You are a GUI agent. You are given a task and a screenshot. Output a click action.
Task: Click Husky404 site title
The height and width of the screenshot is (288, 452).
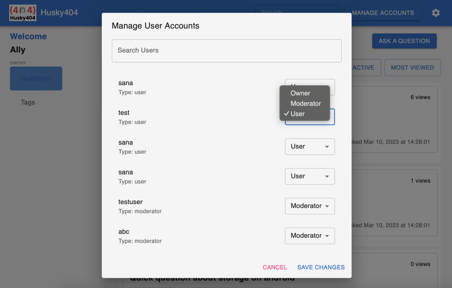[x=59, y=13]
